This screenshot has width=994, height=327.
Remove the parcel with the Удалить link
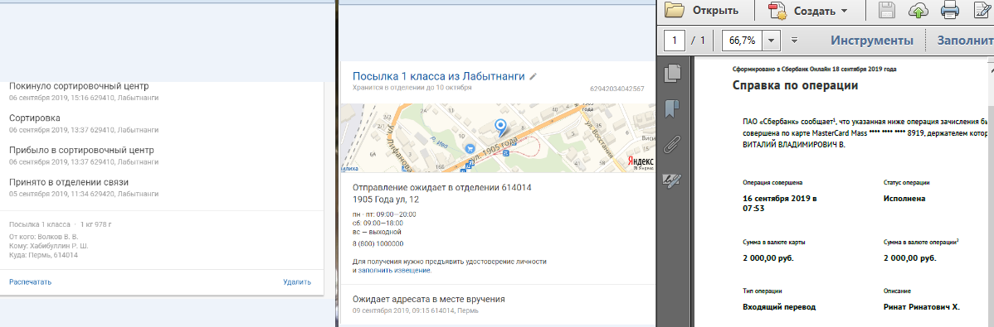[x=297, y=282]
